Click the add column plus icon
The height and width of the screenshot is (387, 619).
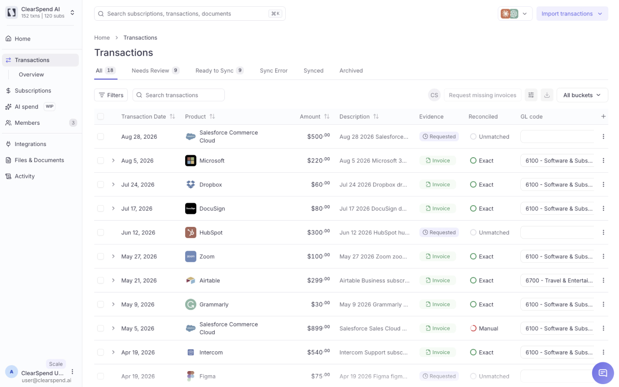tap(603, 117)
